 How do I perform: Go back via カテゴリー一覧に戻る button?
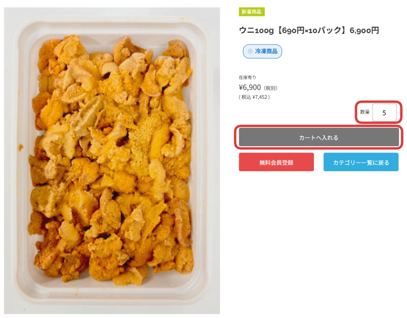point(361,162)
